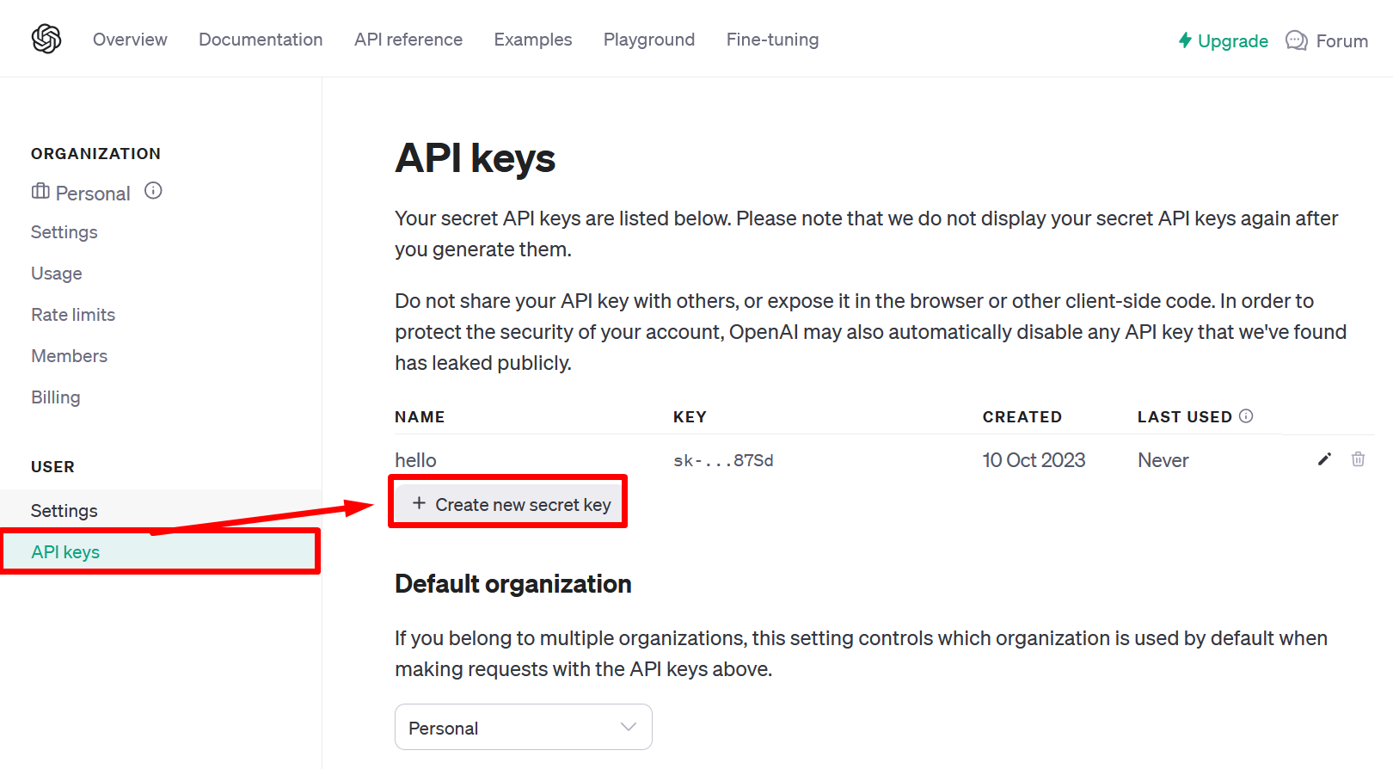Open the Overview tab

tap(130, 40)
